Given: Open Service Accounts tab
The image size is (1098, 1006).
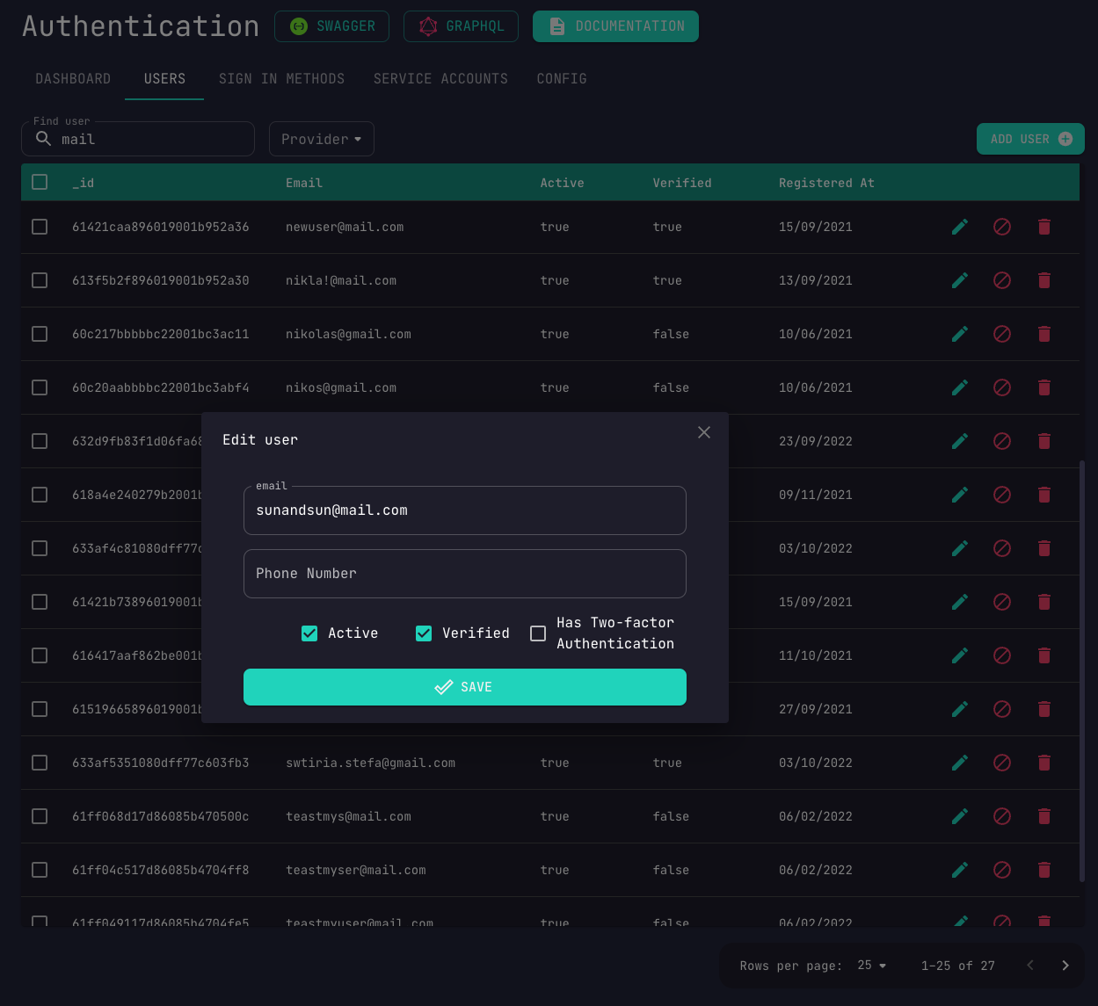Looking at the screenshot, I should click(440, 78).
